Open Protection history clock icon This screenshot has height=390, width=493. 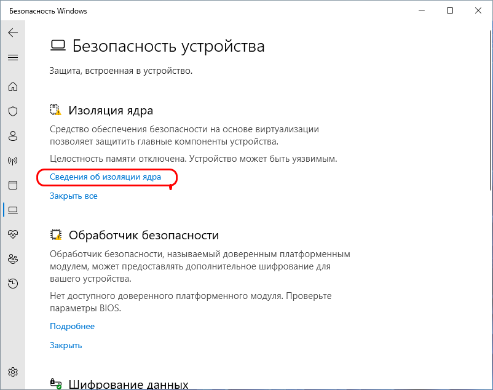[x=13, y=284]
